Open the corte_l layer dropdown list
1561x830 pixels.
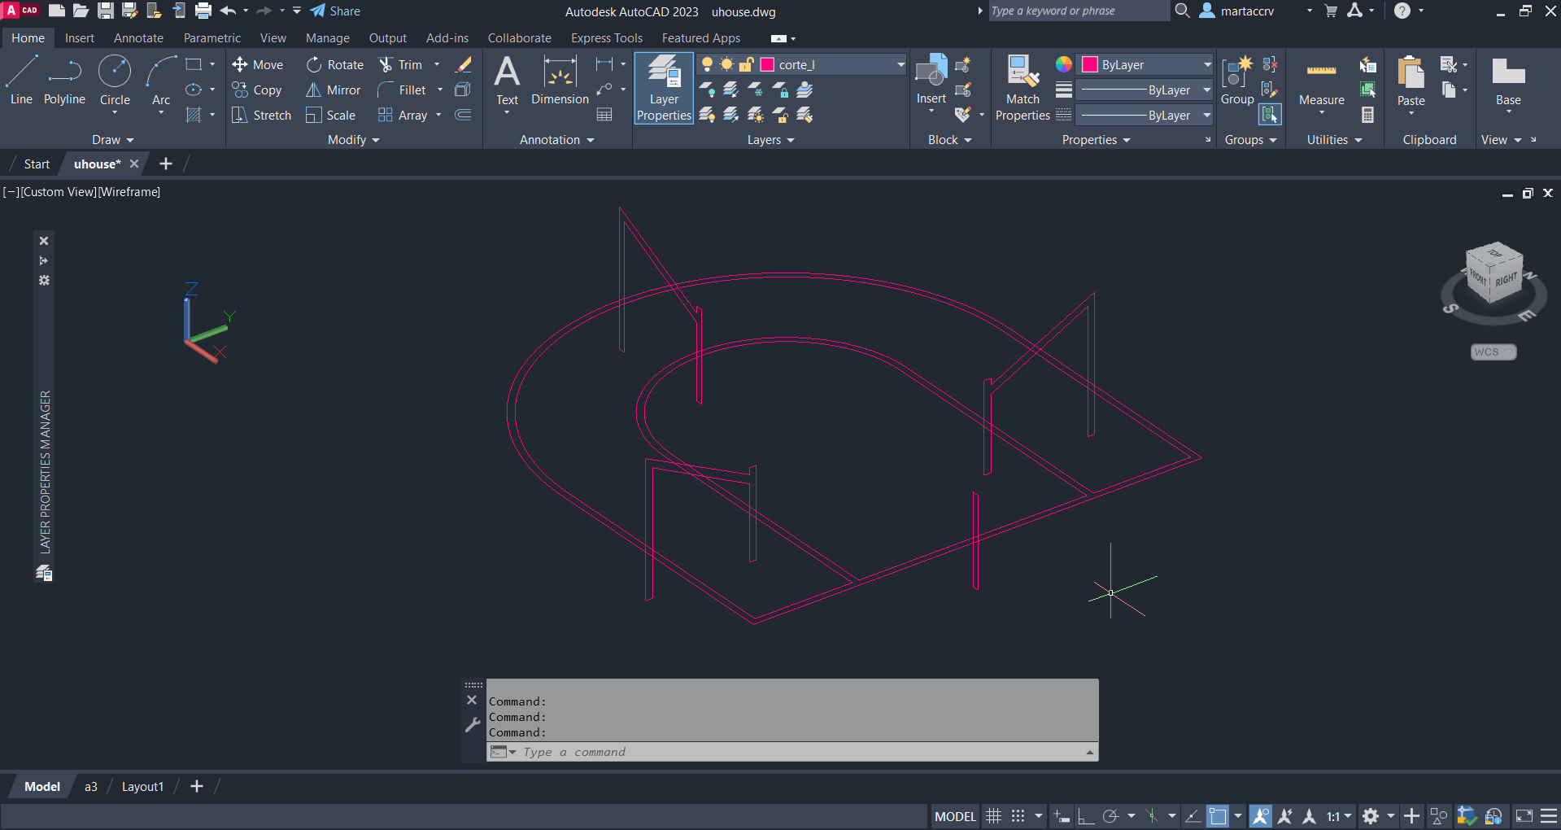point(900,64)
